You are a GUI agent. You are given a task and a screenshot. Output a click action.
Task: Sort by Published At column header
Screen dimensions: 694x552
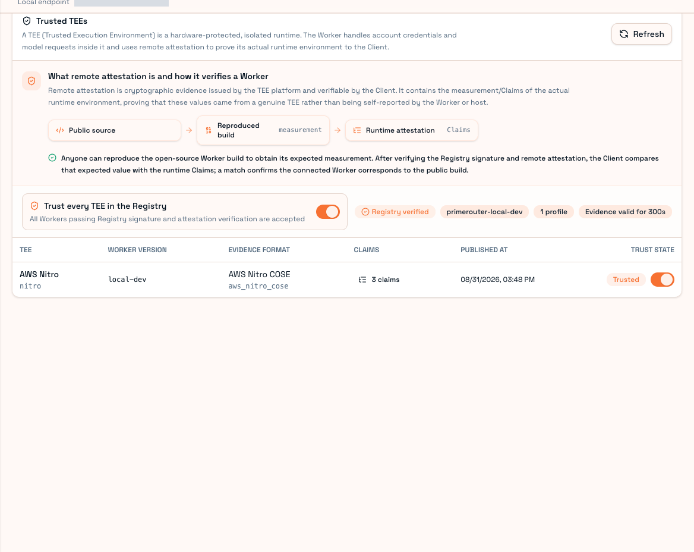click(x=484, y=250)
